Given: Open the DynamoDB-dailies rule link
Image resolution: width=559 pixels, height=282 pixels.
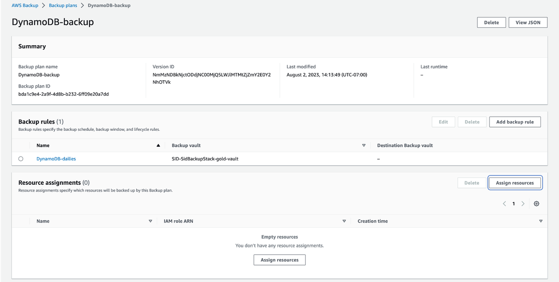Looking at the screenshot, I should (56, 159).
